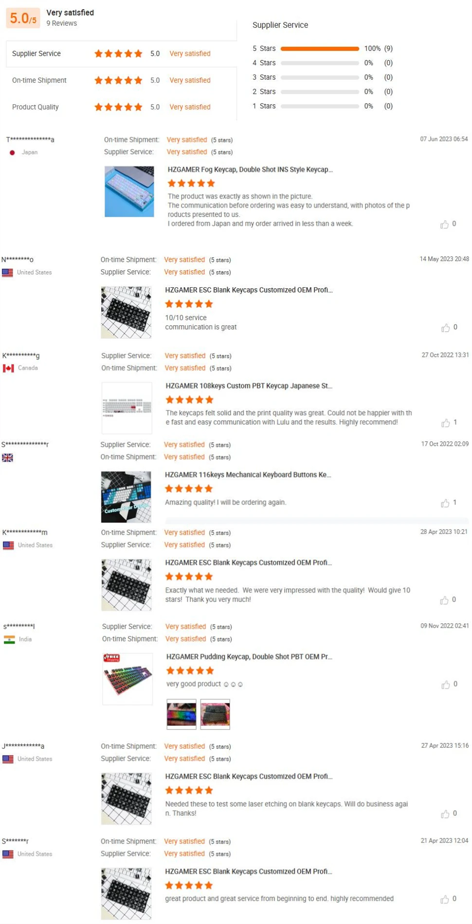The image size is (472, 924).
Task: Open HZGAMER 116keys Mechanical Keyboard Buttons link
Action: (248, 475)
